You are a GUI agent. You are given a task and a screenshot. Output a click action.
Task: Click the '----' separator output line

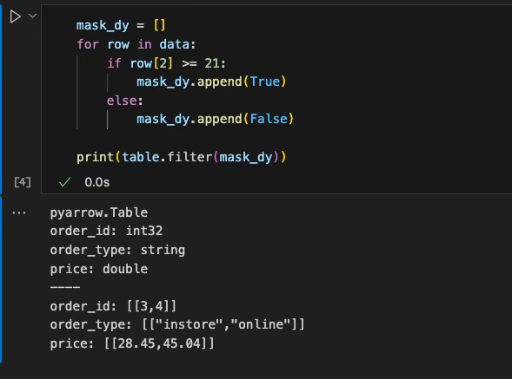tap(65, 287)
